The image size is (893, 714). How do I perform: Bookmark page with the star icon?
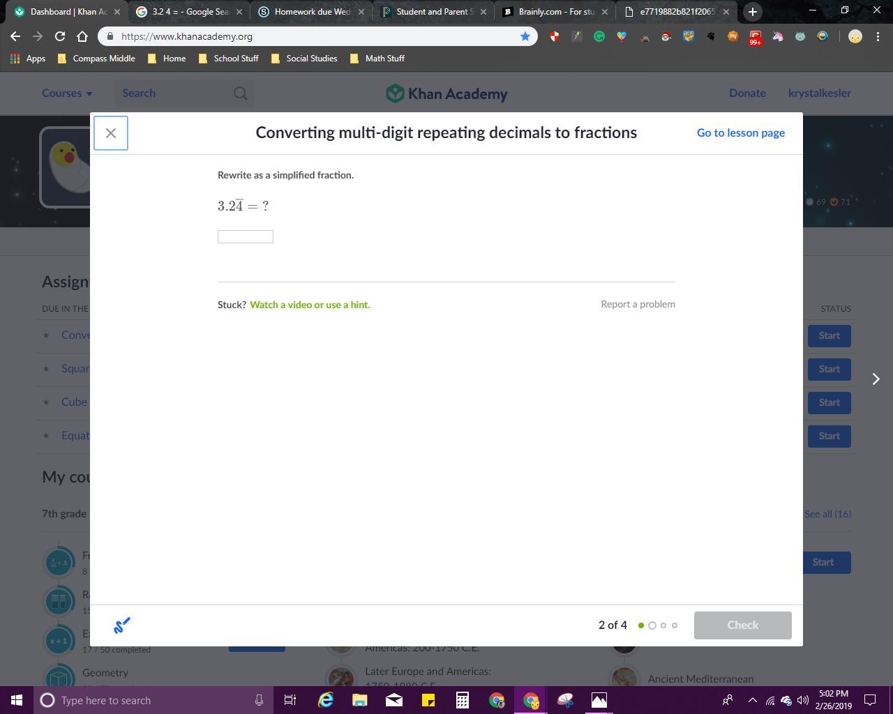pos(525,36)
